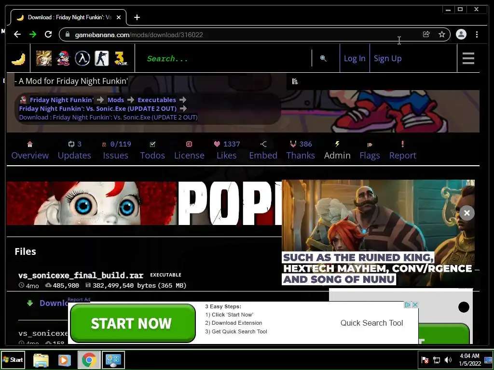Image resolution: width=494 pixels, height=370 pixels.
Task: Click the green START NOW button
Action: tap(133, 323)
